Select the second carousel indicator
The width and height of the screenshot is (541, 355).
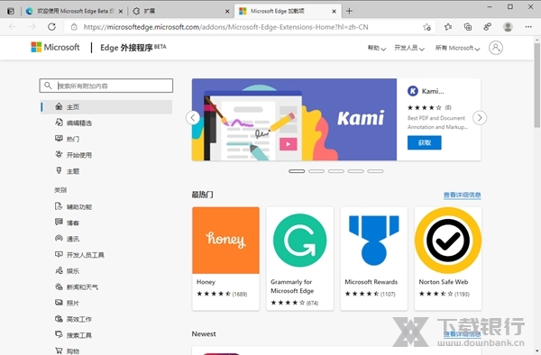[316, 171]
